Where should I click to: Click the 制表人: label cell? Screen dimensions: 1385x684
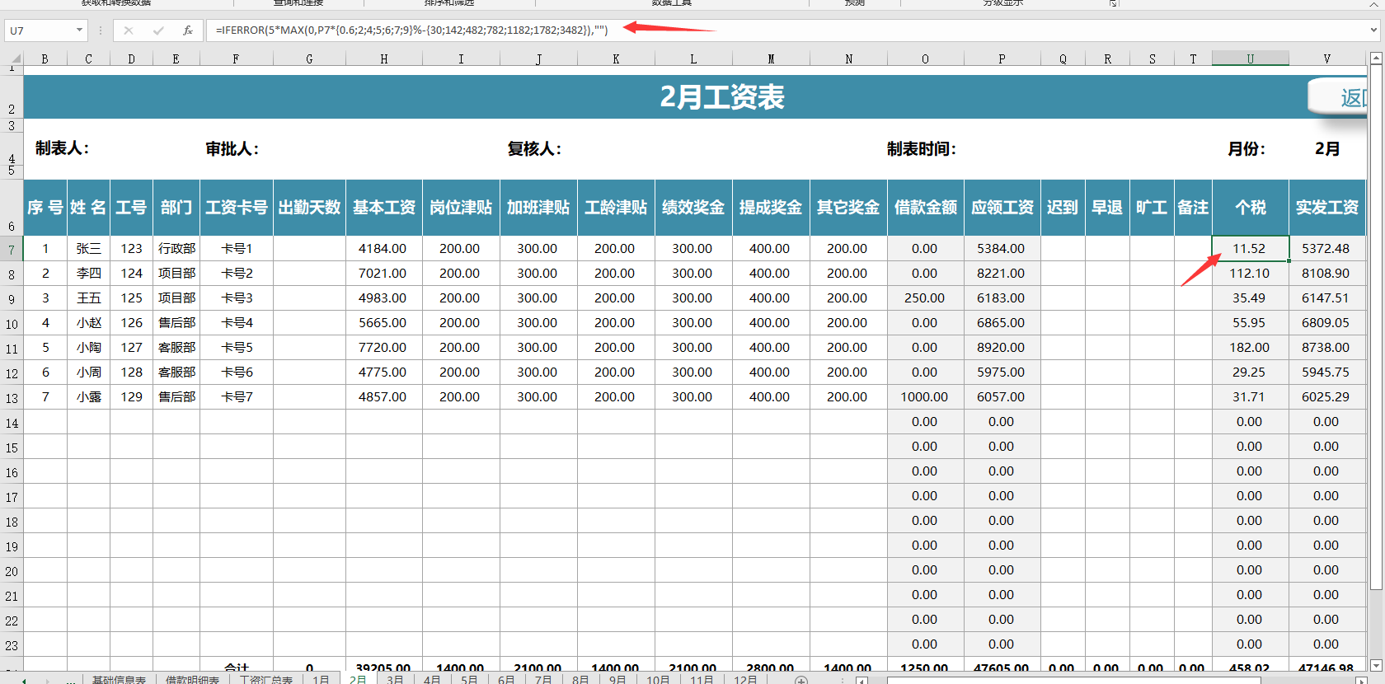(62, 148)
